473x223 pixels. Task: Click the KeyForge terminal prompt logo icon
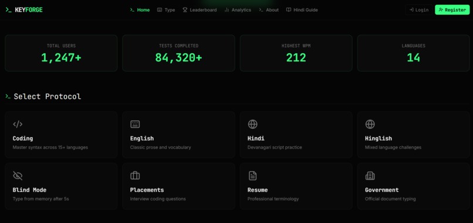tap(8, 9)
